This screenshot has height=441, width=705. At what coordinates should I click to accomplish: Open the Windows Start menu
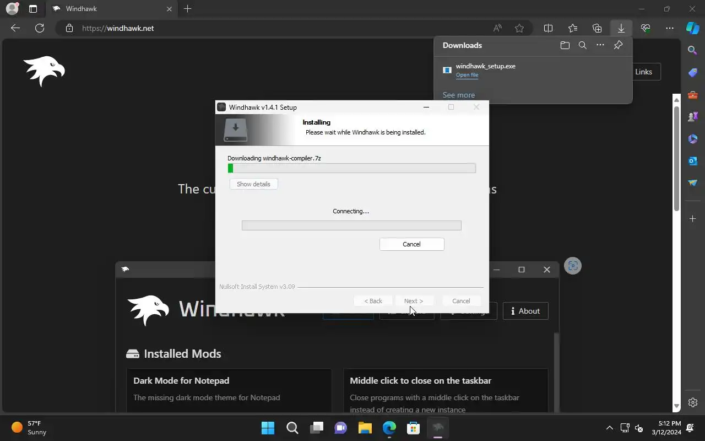coord(268,428)
